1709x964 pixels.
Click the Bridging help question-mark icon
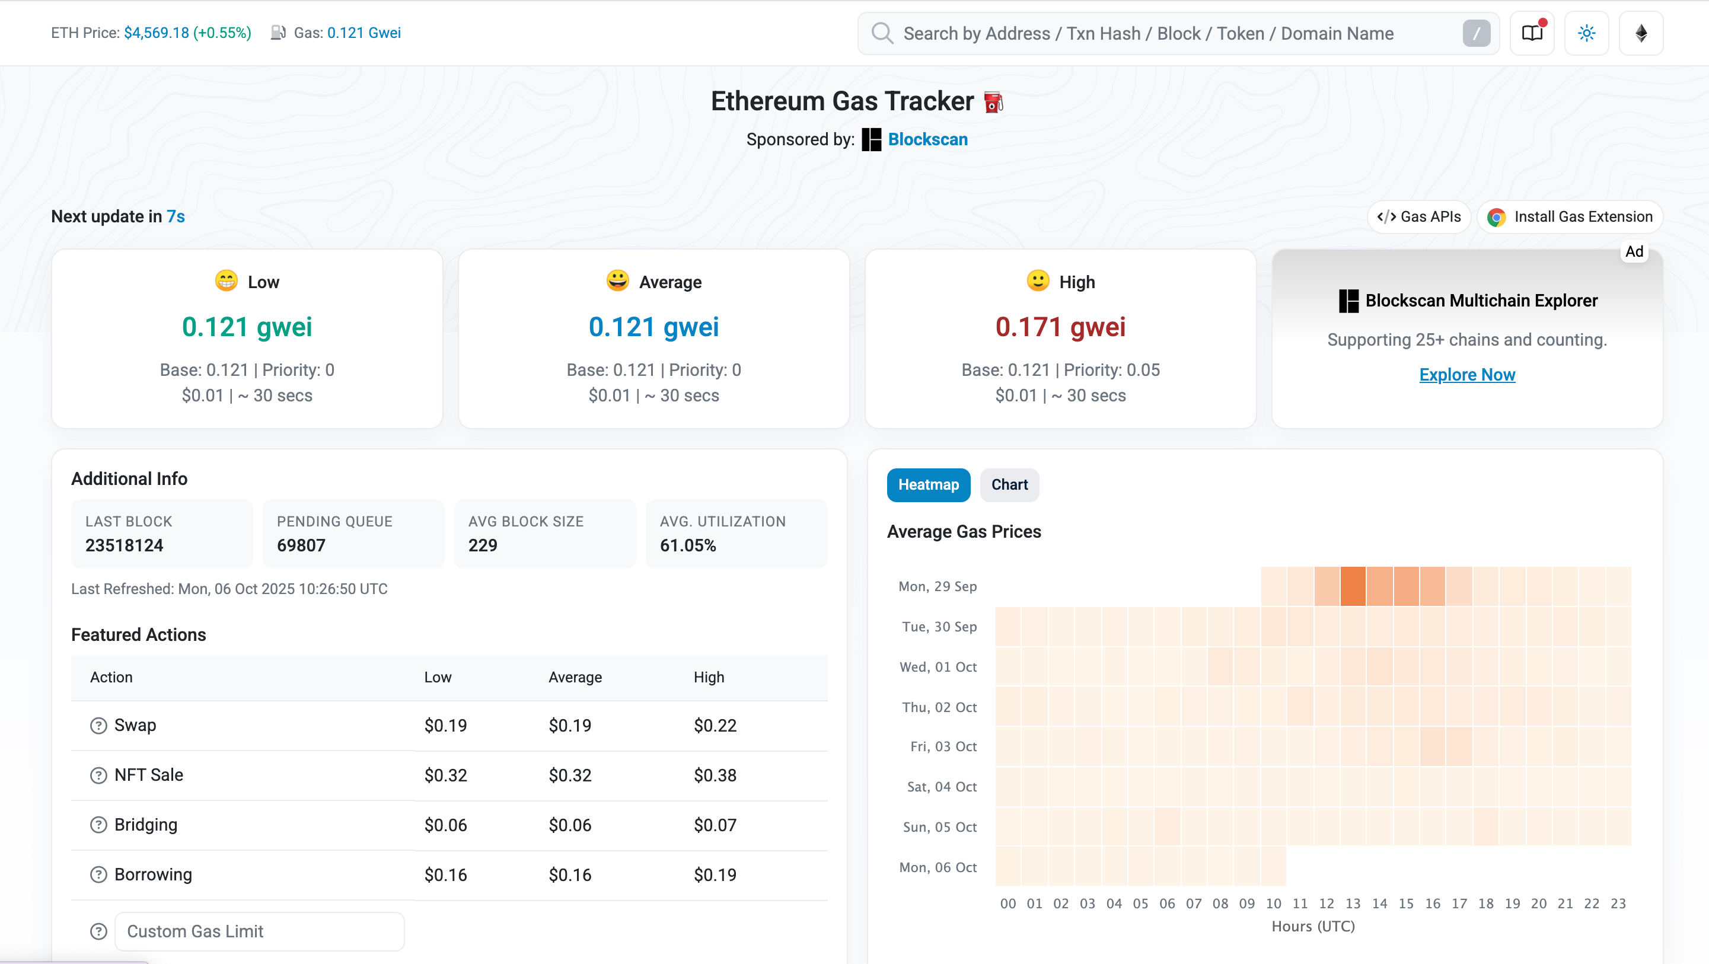pyautogui.click(x=98, y=825)
